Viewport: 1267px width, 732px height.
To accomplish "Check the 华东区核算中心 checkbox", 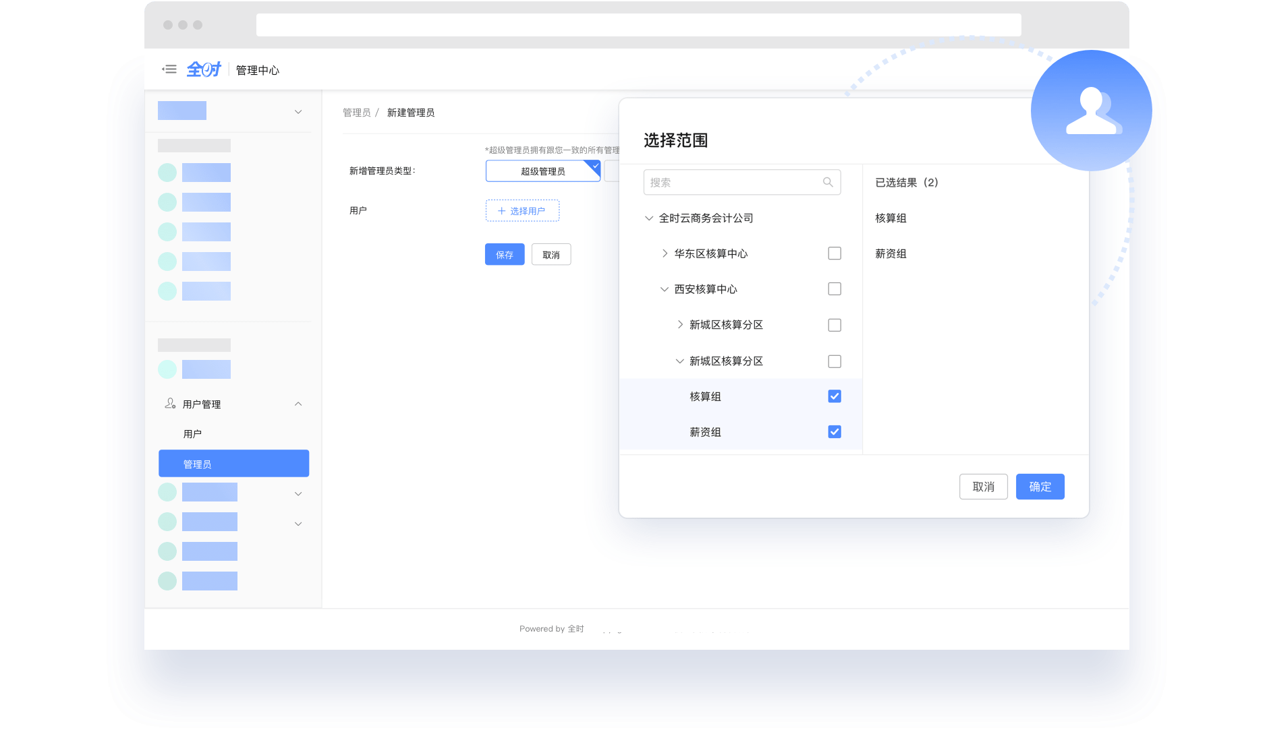I will coord(835,253).
